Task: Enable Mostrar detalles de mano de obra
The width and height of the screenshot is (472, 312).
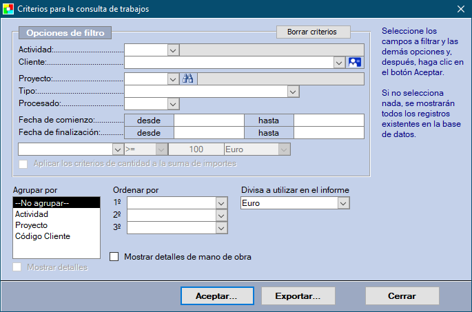Action: coord(115,257)
